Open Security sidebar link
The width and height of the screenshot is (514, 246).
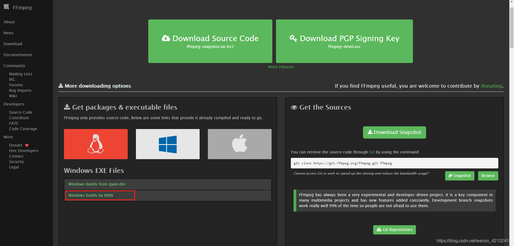16,162
